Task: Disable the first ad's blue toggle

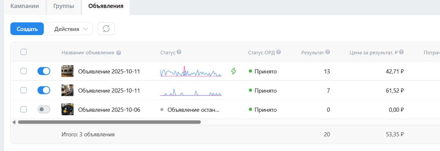Action: (44, 71)
